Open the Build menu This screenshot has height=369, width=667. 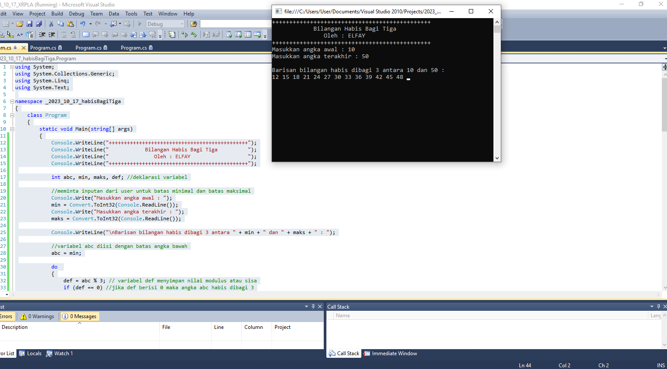click(x=57, y=14)
